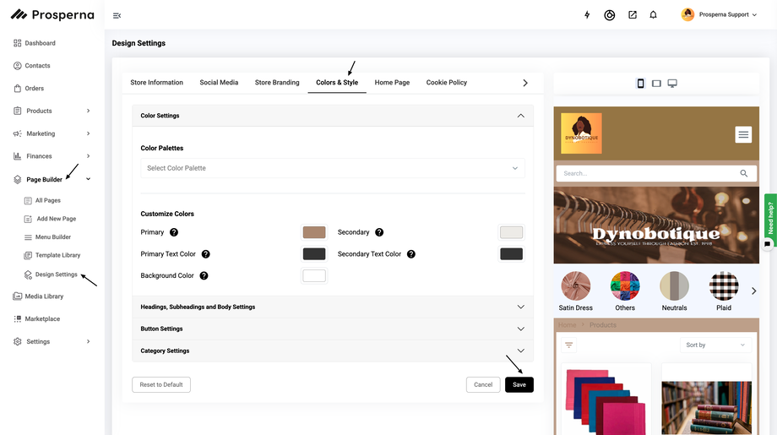Open the hamburger menu in store preview
This screenshot has width=777, height=435.
[743, 134]
